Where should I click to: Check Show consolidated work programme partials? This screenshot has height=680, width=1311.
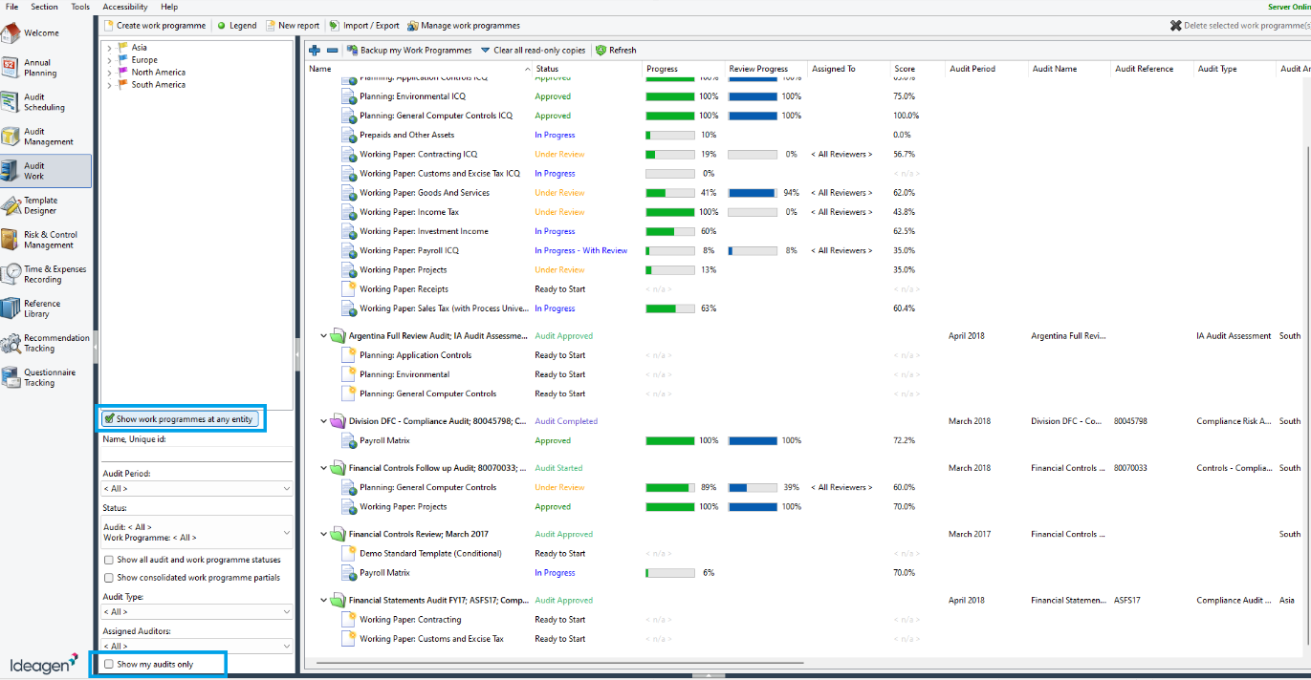(x=109, y=577)
